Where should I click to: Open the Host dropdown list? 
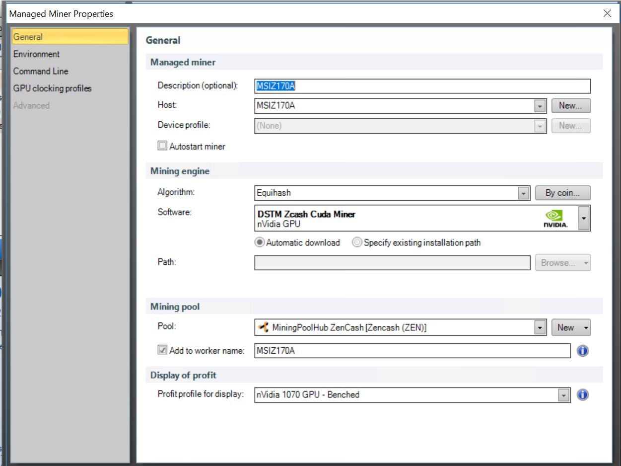click(540, 106)
